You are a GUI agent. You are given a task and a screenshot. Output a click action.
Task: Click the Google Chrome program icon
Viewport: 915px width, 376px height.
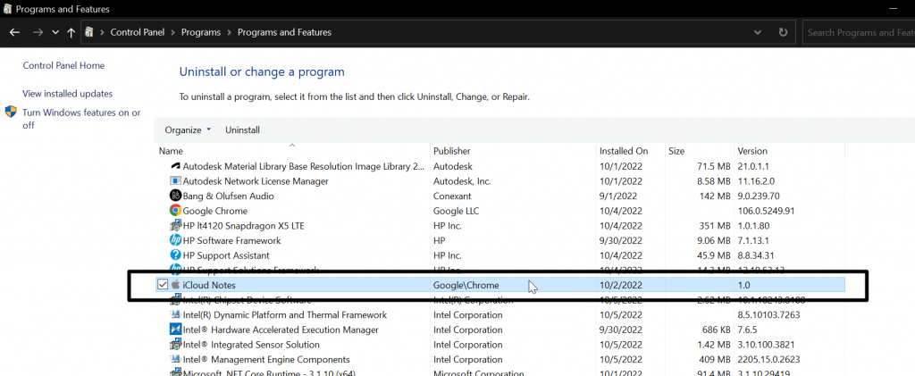(x=175, y=211)
